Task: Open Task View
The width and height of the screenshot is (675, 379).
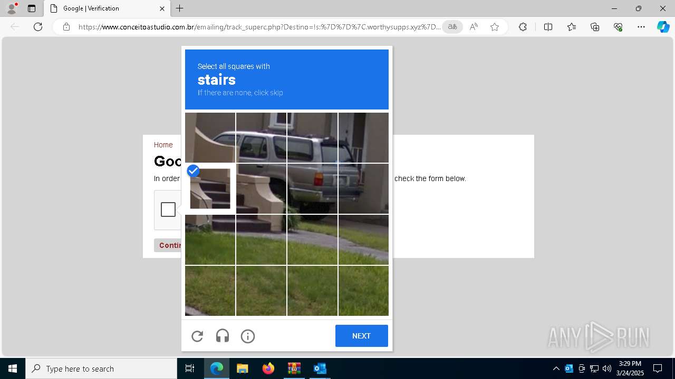Action: click(x=190, y=368)
